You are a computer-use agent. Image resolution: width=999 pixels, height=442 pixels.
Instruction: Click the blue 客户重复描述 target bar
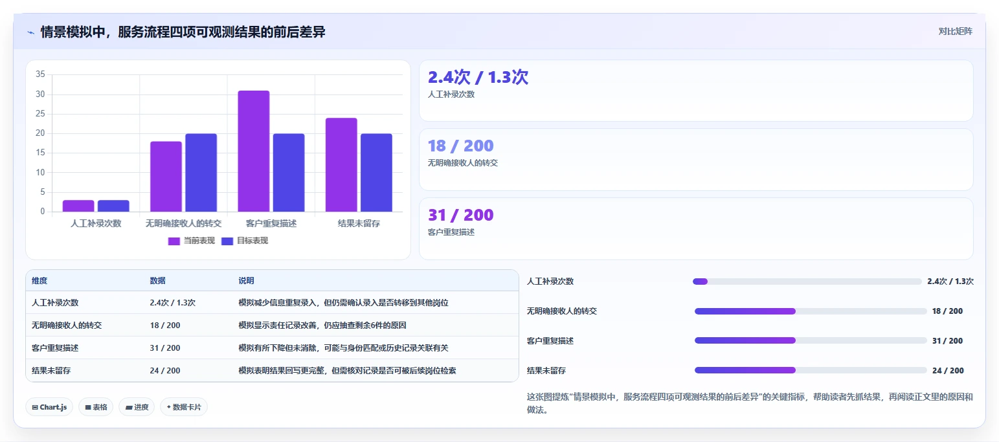point(289,173)
